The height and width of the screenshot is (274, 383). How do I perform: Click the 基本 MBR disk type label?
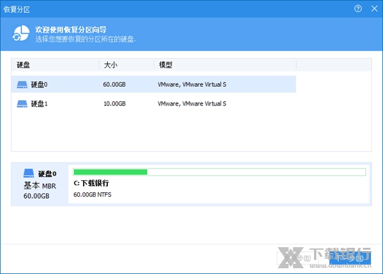(40, 185)
